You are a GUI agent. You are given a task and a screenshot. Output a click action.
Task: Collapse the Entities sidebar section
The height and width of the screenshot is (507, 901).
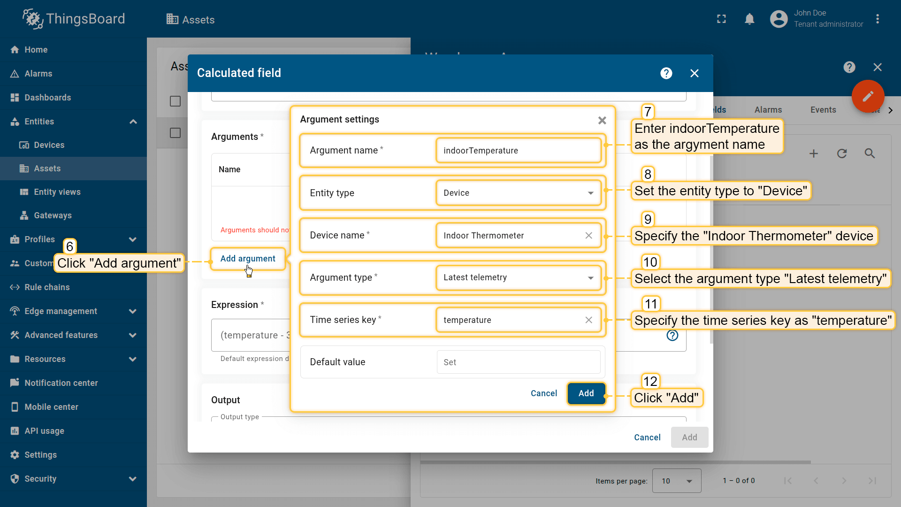pyautogui.click(x=133, y=122)
